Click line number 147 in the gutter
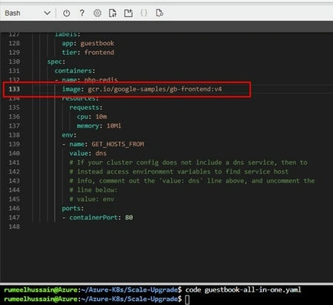The image size is (333, 305). 14,217
